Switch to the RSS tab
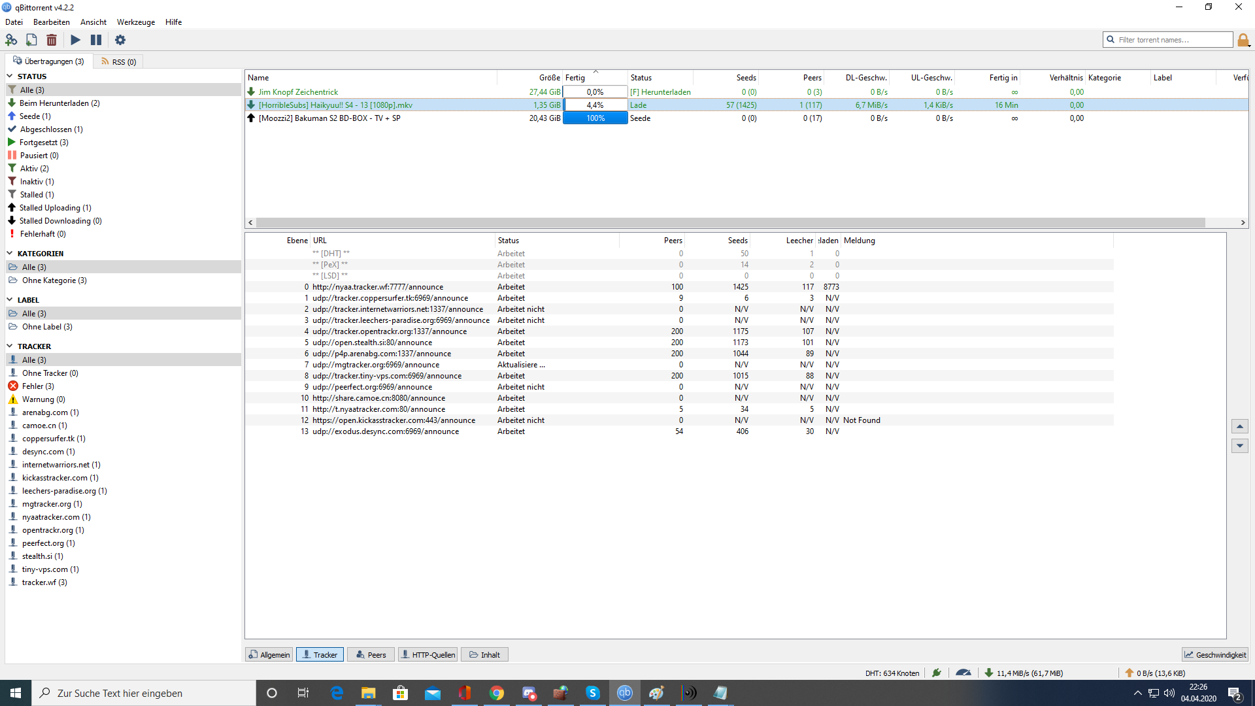Viewport: 1255px width, 706px height. tap(118, 61)
